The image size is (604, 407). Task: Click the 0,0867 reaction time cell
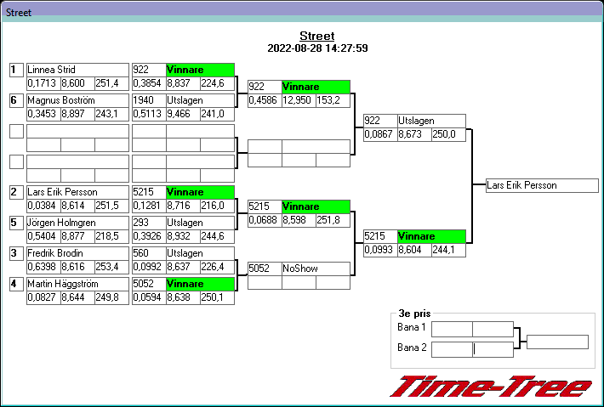380,134
